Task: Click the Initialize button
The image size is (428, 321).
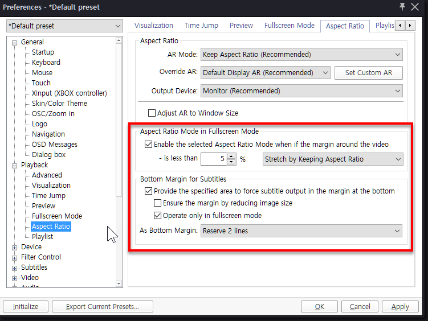Action: [x=26, y=307]
